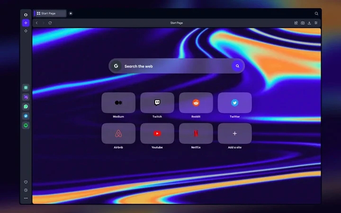
Task: Open a new tab with plus button
Action: click(71, 13)
